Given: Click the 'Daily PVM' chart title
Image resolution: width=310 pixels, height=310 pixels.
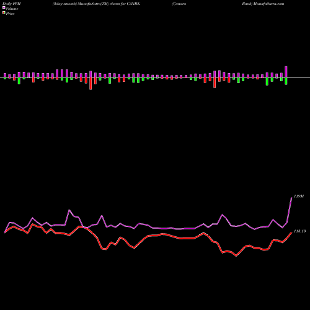Looking at the screenshot, I should click(x=12, y=4).
